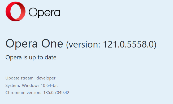Image resolution: width=173 pixels, height=104 pixels.
Task: Click the 'Opera is up to date' status
Action: point(31,58)
